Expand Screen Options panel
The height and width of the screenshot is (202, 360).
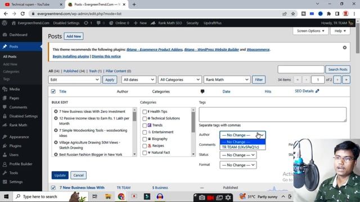point(310,31)
